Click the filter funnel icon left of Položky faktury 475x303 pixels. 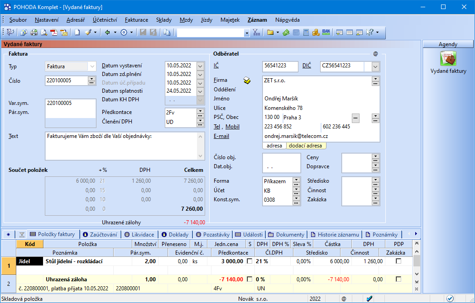coord(22,235)
